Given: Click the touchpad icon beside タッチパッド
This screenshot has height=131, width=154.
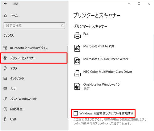Looking at the screenshot, I should coord(5,79).
